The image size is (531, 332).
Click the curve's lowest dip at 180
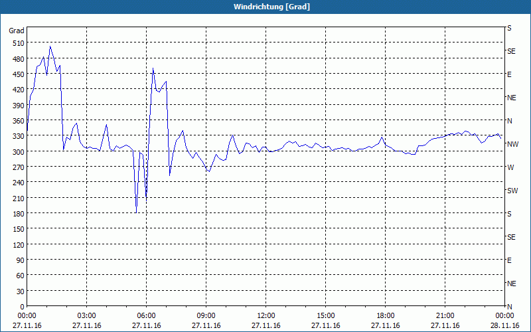(136, 212)
